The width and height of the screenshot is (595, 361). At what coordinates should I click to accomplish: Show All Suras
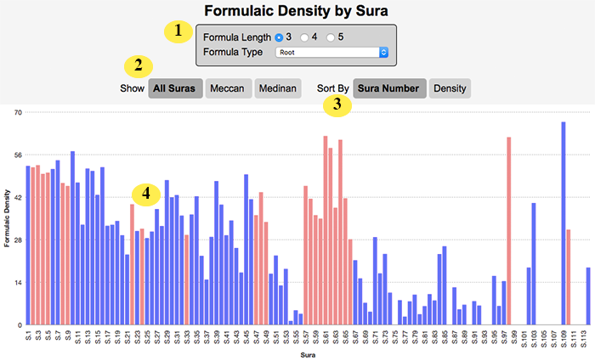tap(175, 88)
